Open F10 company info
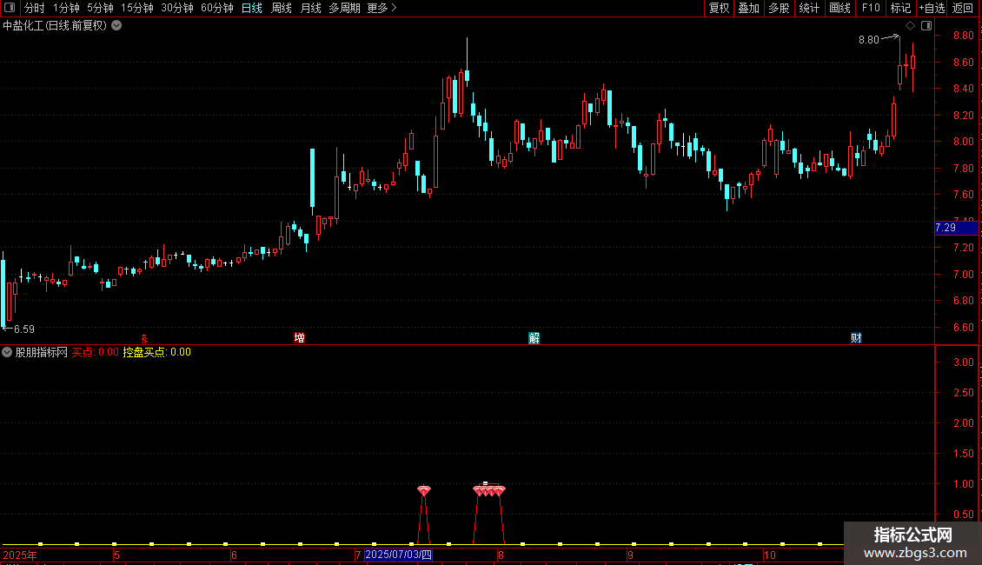 click(x=871, y=8)
